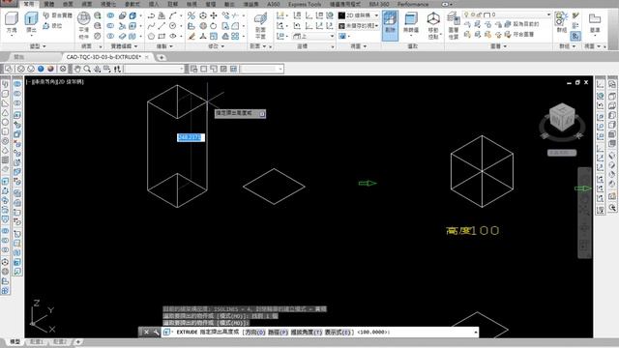Image resolution: width=619 pixels, height=348 pixels.
Task: Click the Array tool in Modify panel
Action: [235, 37]
